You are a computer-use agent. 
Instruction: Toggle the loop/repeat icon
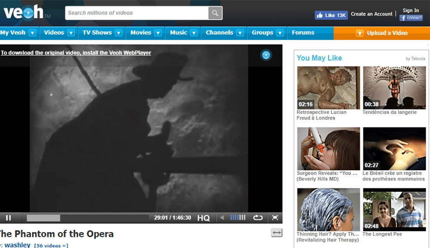tap(258, 218)
